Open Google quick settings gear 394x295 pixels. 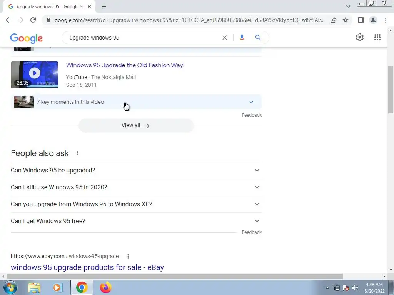(360, 37)
